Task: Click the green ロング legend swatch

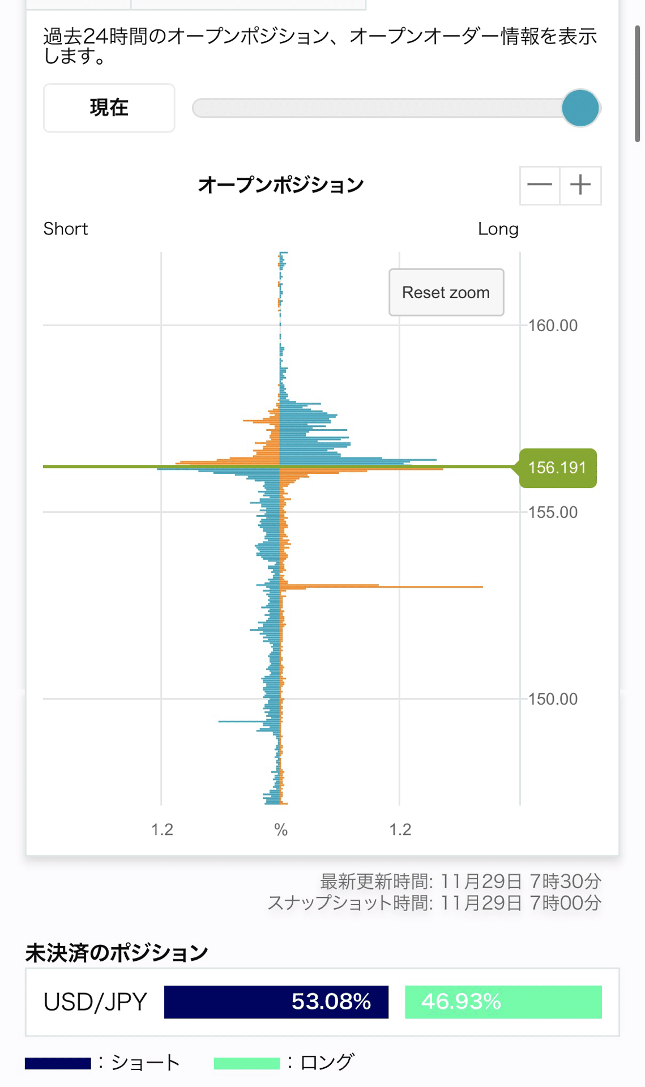Action: coord(247,1063)
